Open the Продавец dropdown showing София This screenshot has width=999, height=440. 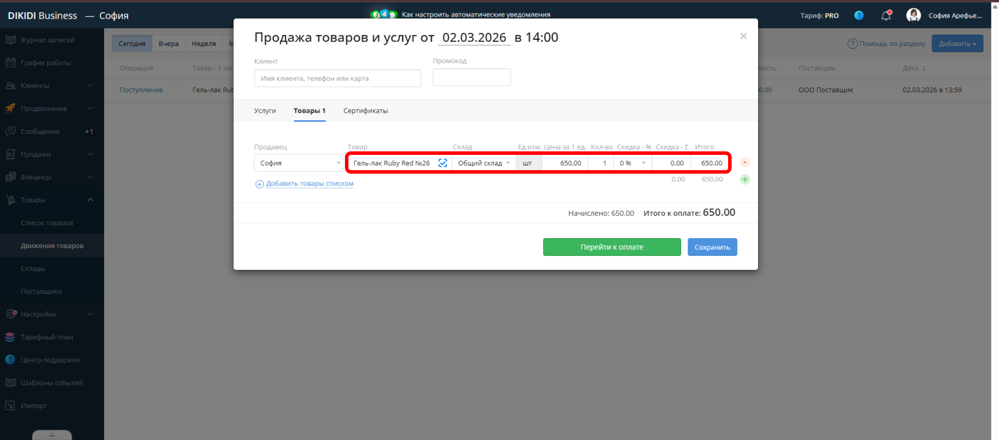(x=299, y=163)
